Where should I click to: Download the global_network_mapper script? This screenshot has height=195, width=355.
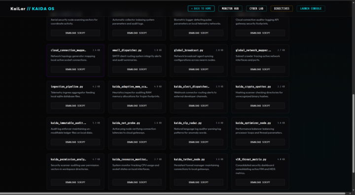click(260, 70)
